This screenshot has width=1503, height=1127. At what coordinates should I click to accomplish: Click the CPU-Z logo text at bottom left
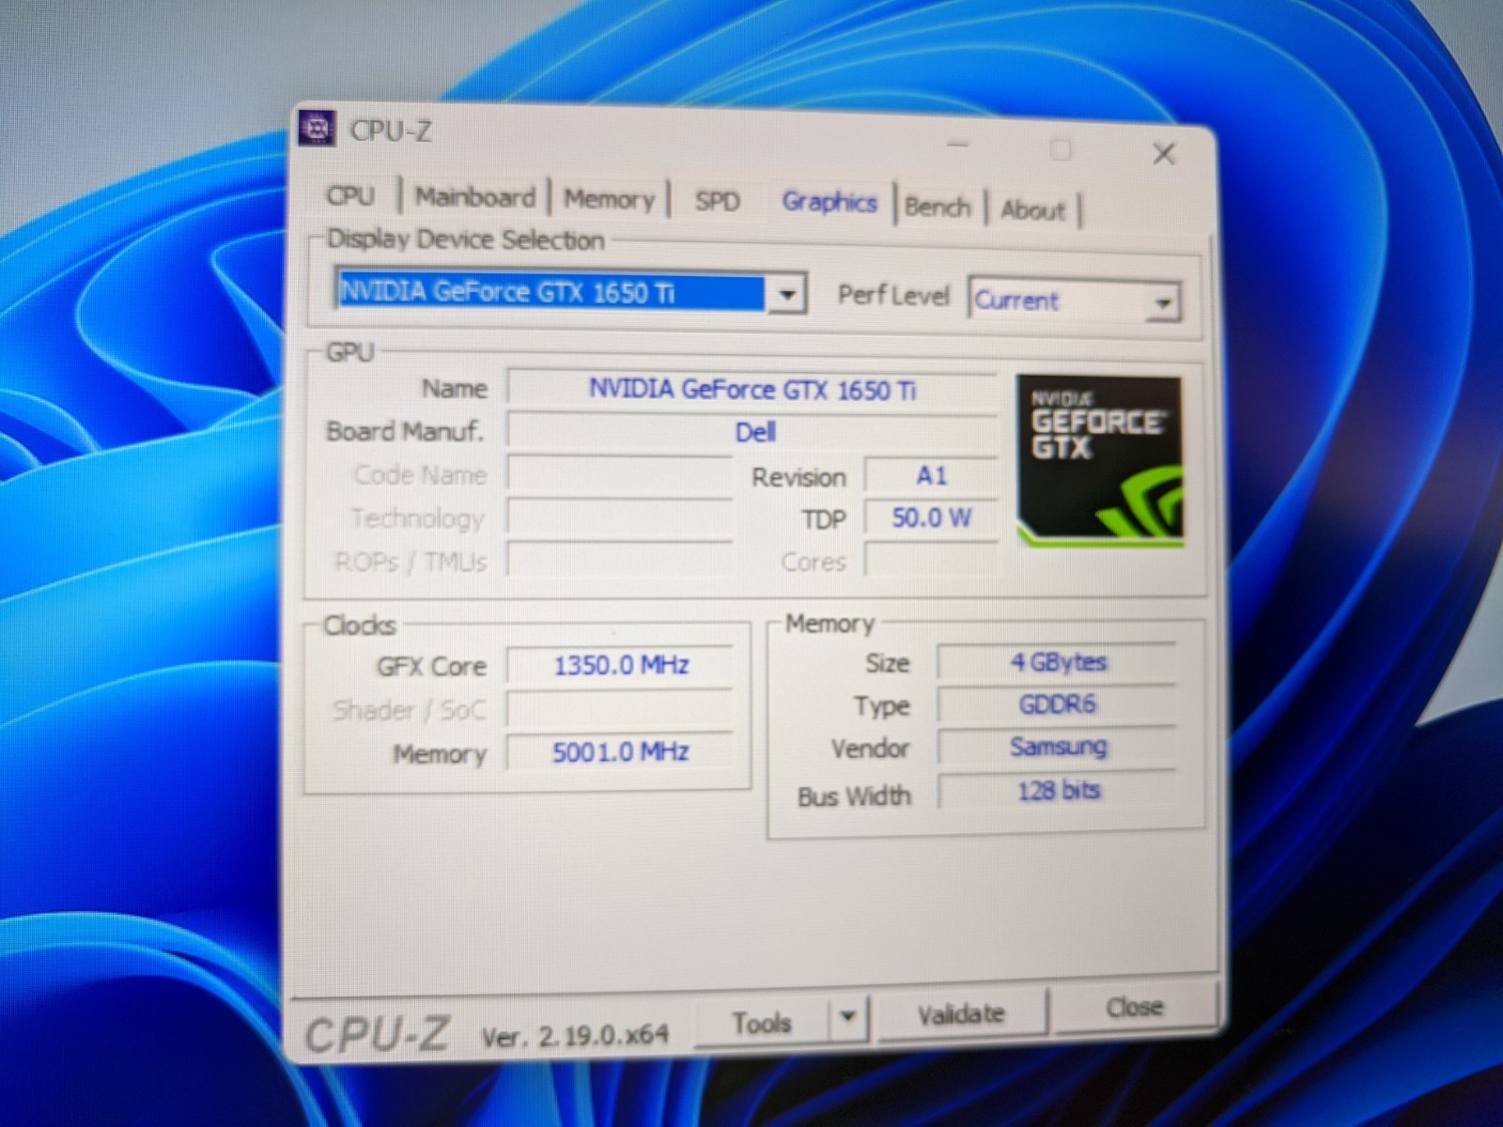coord(378,1035)
